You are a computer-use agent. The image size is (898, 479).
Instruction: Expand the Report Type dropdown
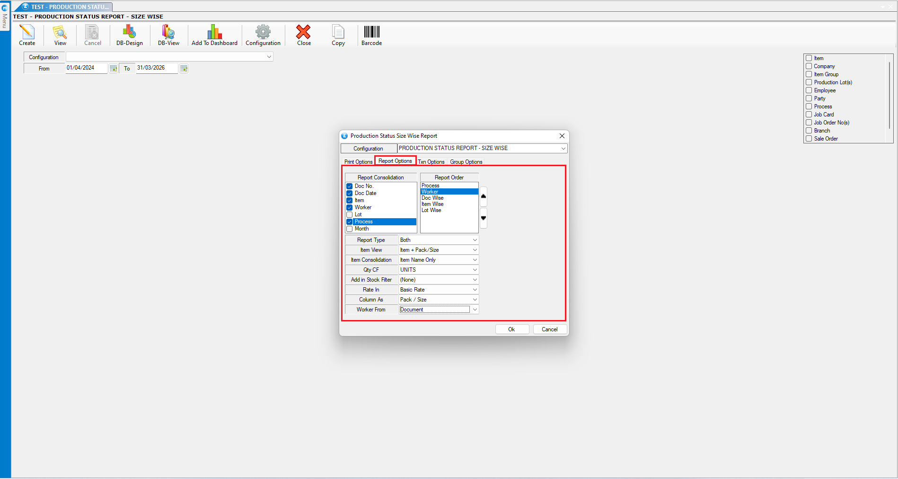tap(475, 240)
